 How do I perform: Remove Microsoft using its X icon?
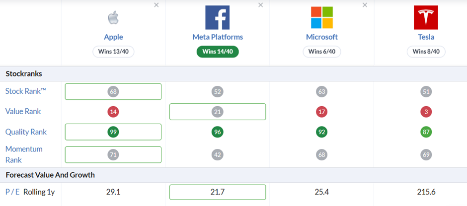(365, 5)
